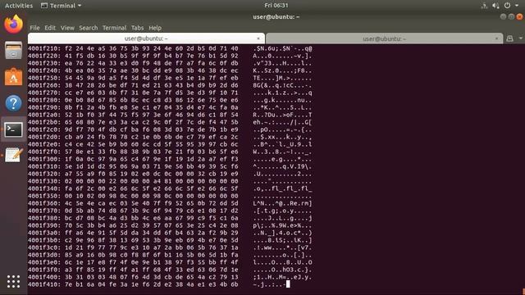Open the Edit menu

pos(50,28)
